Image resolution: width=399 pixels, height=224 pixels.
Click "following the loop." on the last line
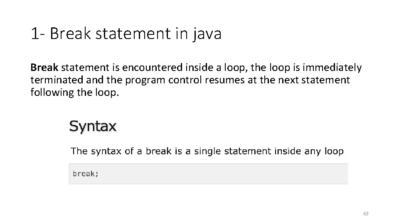tap(75, 92)
